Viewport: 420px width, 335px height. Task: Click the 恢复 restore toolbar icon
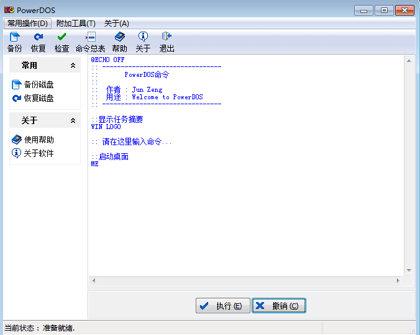(39, 37)
